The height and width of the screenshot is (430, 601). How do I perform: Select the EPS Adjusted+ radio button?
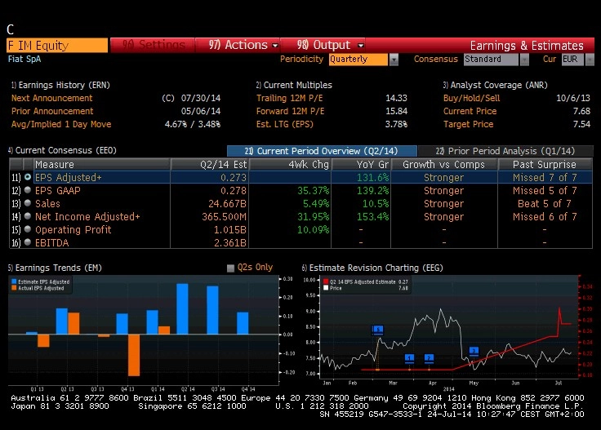pos(28,177)
